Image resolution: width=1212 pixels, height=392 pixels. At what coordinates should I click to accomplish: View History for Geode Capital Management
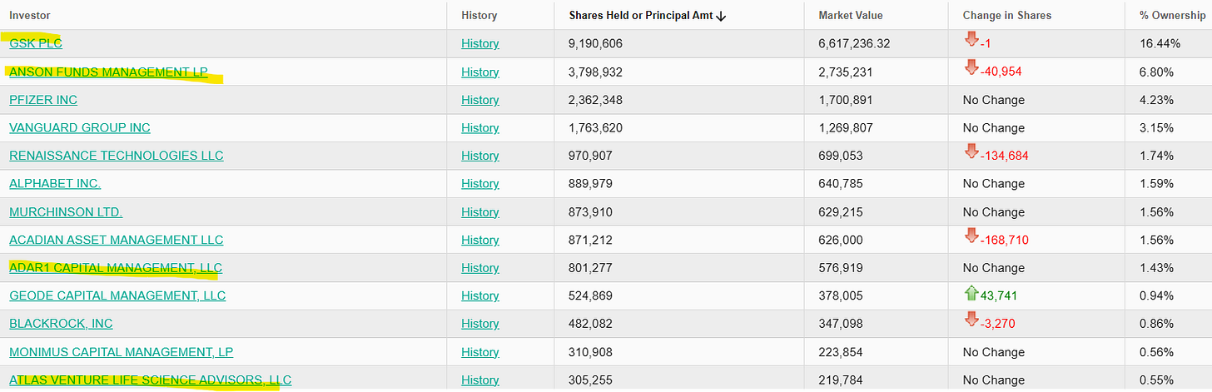480,295
